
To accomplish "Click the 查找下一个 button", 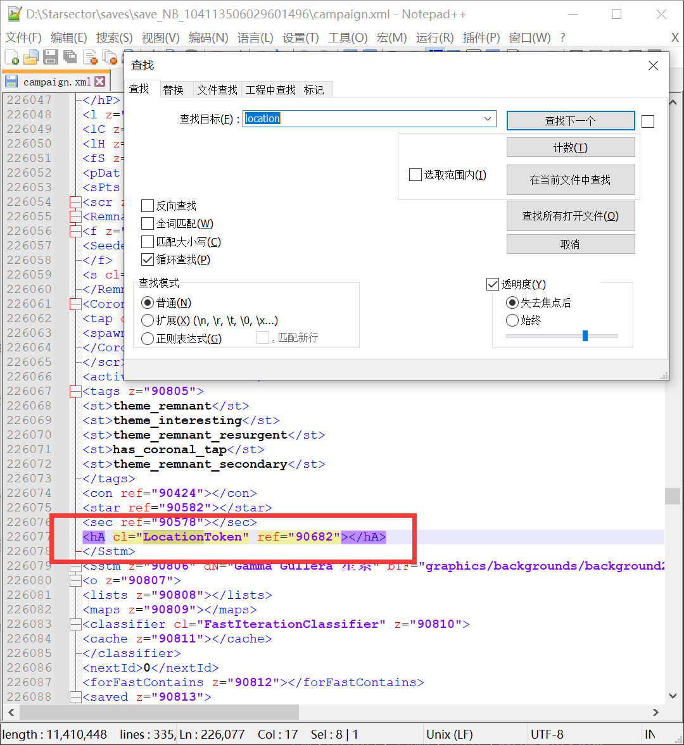I will (570, 120).
